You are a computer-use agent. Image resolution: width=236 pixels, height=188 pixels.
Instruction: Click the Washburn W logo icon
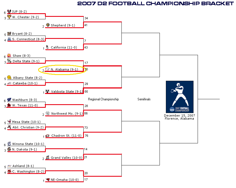[9, 100]
